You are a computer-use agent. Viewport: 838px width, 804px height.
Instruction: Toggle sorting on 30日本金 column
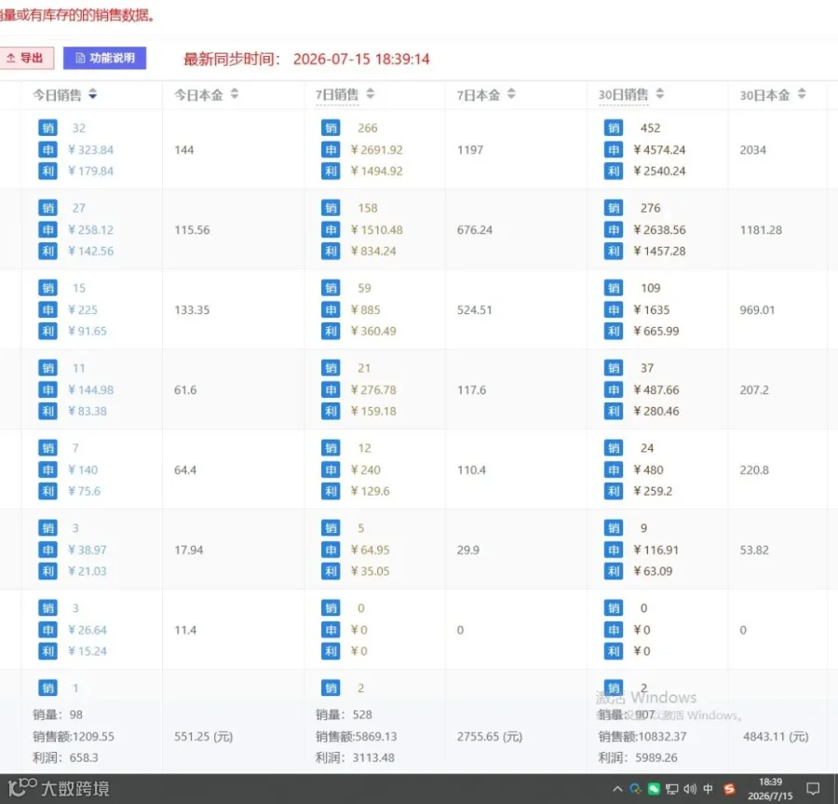[802, 95]
